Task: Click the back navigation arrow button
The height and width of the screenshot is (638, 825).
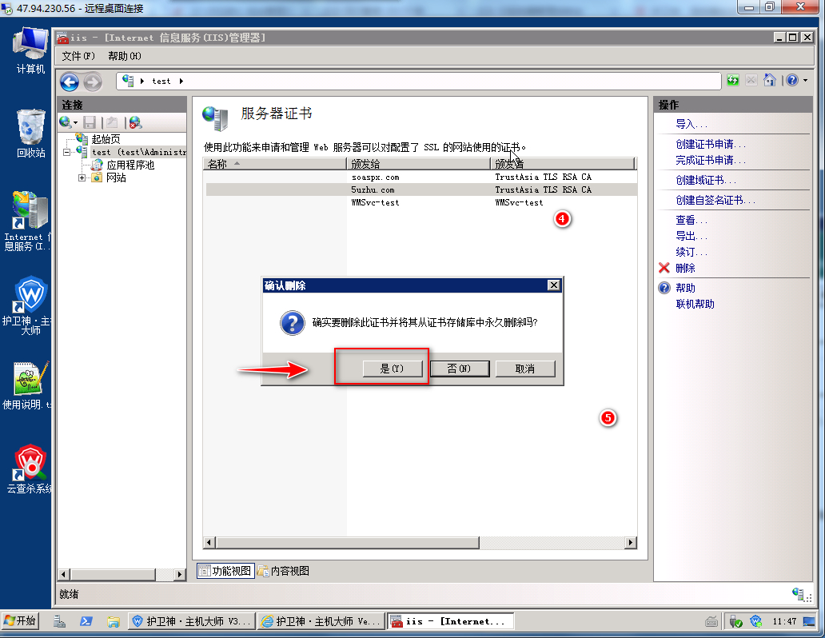Action: [x=70, y=82]
